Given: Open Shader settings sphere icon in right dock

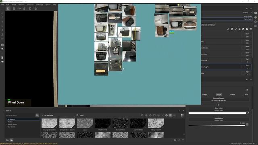Looking at the screenshot, I should (x=256, y=17).
